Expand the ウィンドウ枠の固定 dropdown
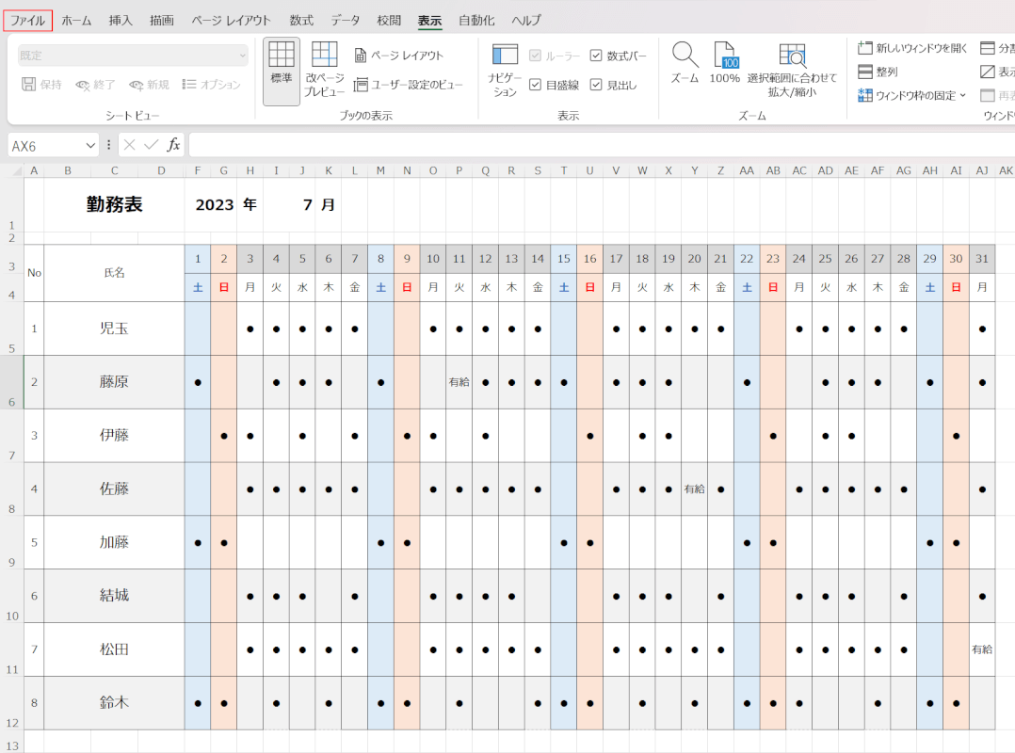This screenshot has height=753, width=1015. tap(962, 95)
